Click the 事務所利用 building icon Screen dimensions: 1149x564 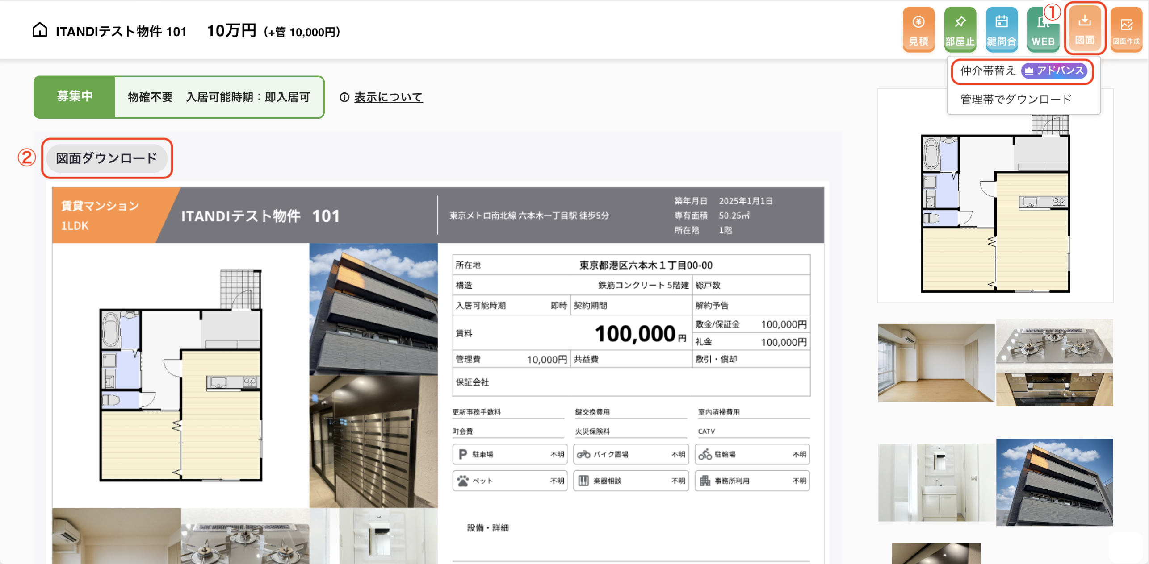point(705,481)
